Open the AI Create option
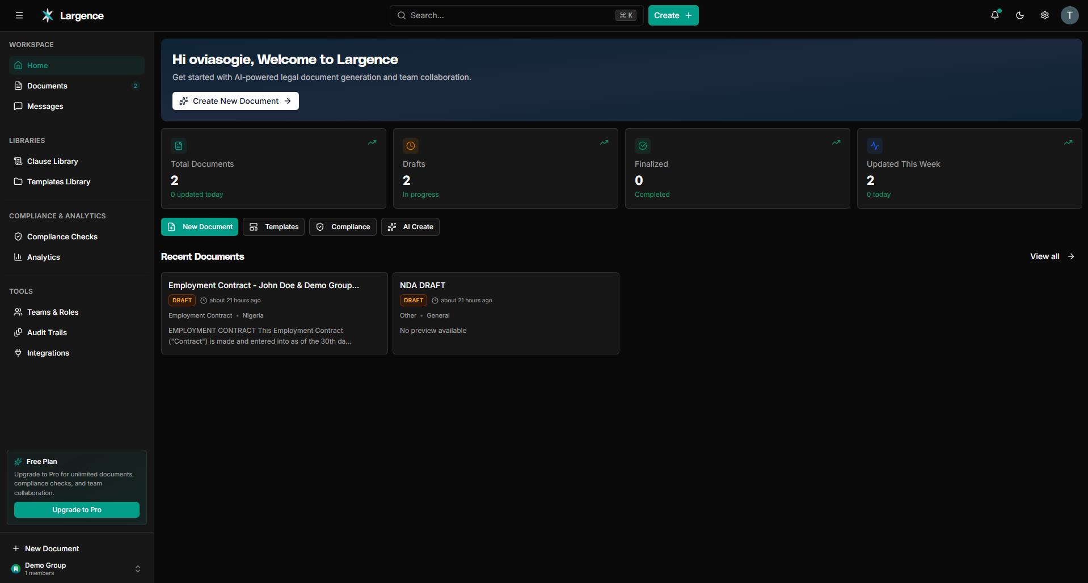This screenshot has height=583, width=1088. [410, 227]
